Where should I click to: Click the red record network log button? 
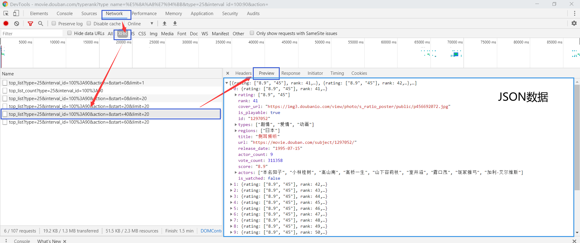6,24
